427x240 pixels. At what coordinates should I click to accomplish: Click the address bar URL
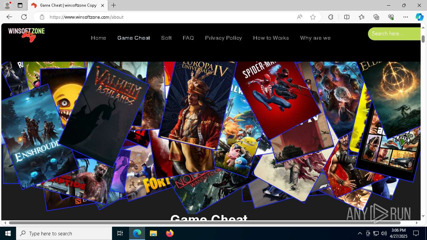(x=87, y=17)
